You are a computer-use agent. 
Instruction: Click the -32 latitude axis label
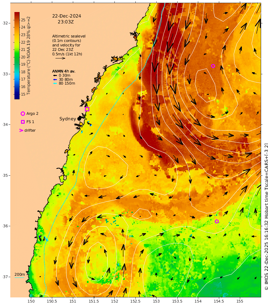[x=5, y=23]
